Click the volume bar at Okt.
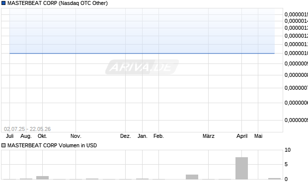This screenshot has height=184, width=308. pos(42,178)
